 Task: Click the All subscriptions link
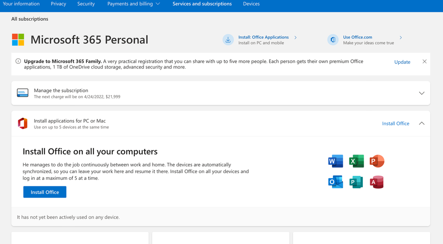[x=30, y=19]
